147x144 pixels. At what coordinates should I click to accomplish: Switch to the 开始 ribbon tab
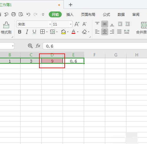coord(55,14)
